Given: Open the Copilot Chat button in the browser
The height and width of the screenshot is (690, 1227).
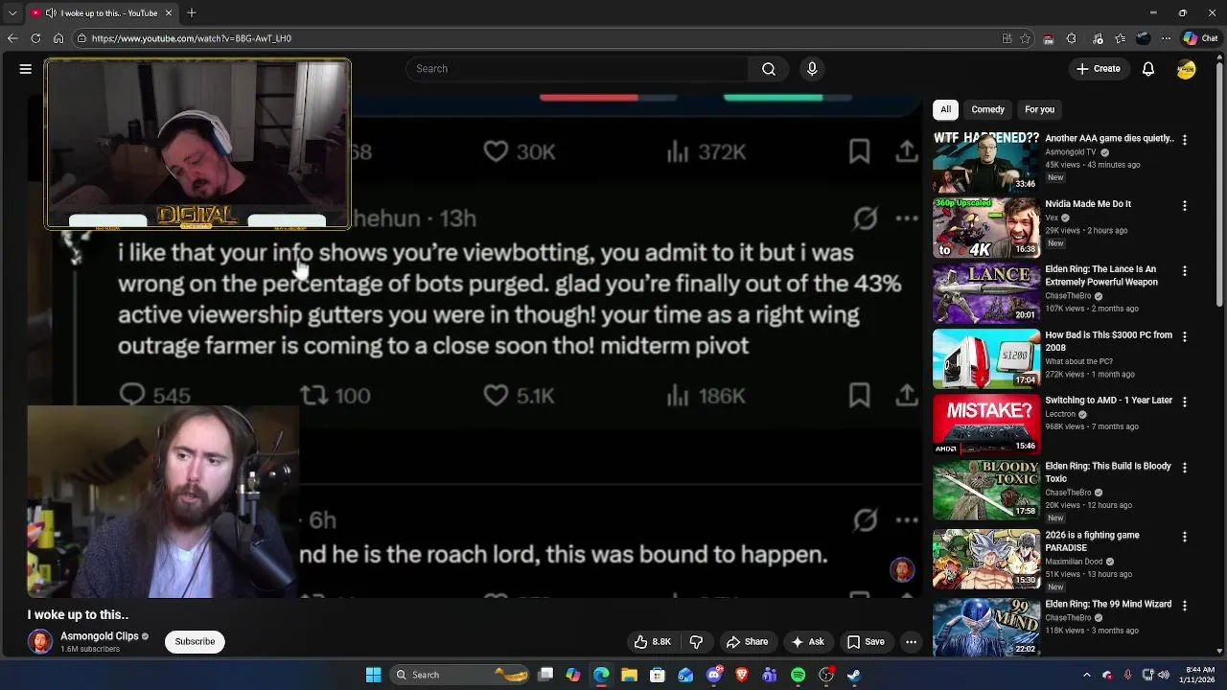Looking at the screenshot, I should pyautogui.click(x=1200, y=38).
